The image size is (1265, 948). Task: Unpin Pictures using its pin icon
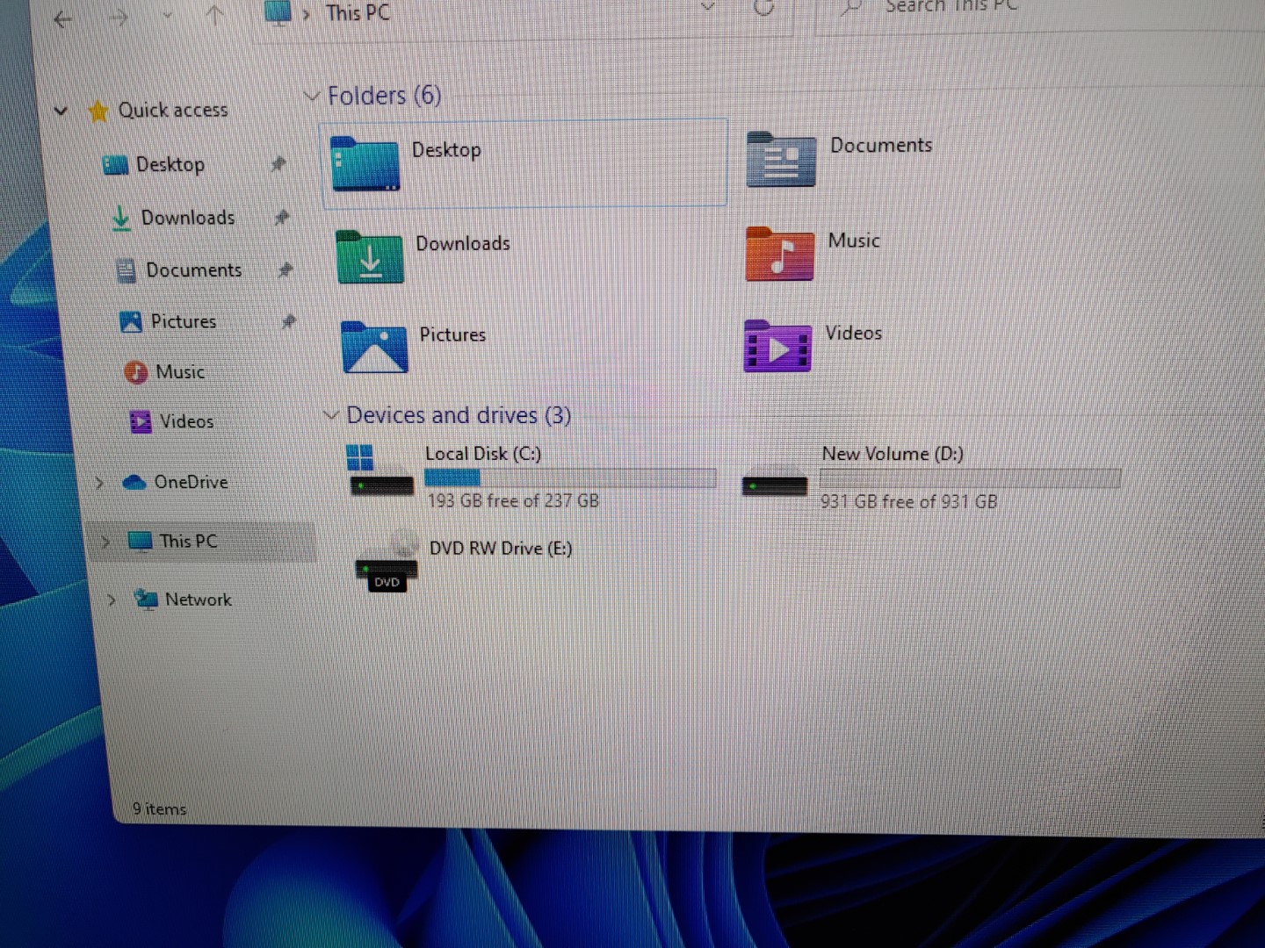pyautogui.click(x=288, y=321)
